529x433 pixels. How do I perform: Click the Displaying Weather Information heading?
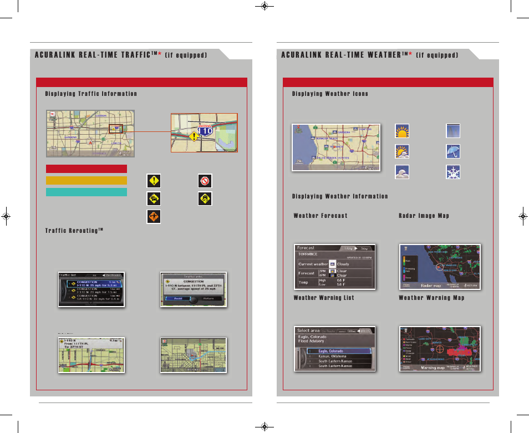tap(340, 196)
